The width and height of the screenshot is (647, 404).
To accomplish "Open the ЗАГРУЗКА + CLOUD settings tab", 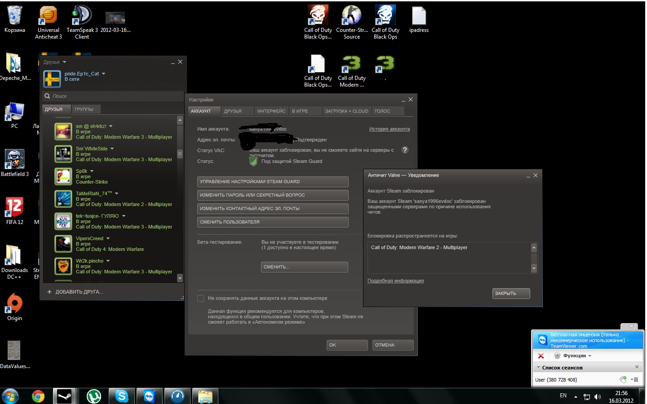I will (x=346, y=111).
